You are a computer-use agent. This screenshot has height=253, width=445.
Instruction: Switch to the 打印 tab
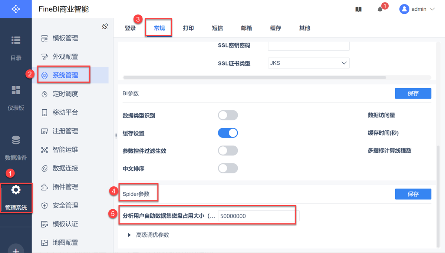(188, 28)
